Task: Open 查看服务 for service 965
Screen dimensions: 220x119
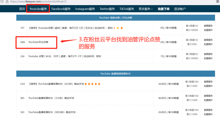Action: (x=208, y=96)
